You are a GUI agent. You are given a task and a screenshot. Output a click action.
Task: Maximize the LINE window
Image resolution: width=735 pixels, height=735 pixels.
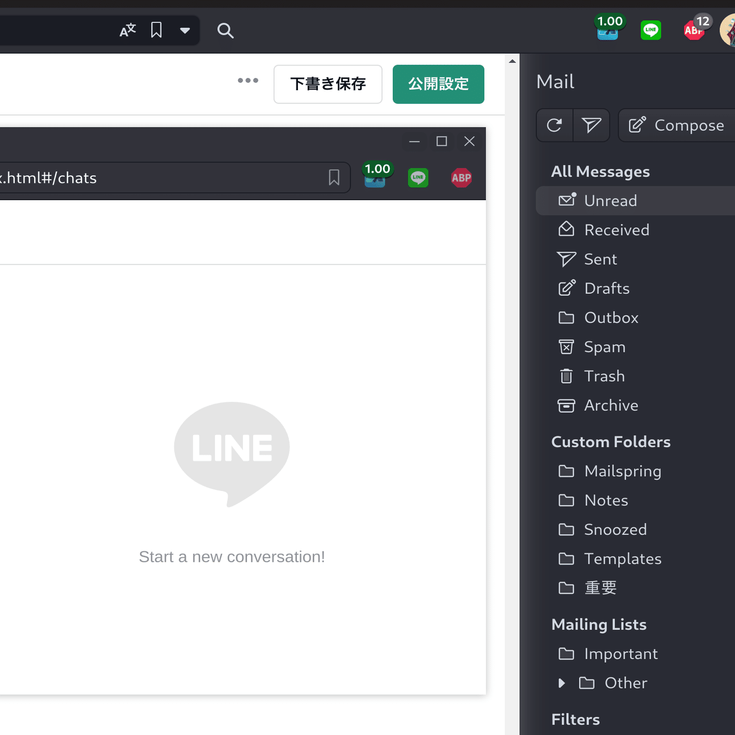[442, 142]
